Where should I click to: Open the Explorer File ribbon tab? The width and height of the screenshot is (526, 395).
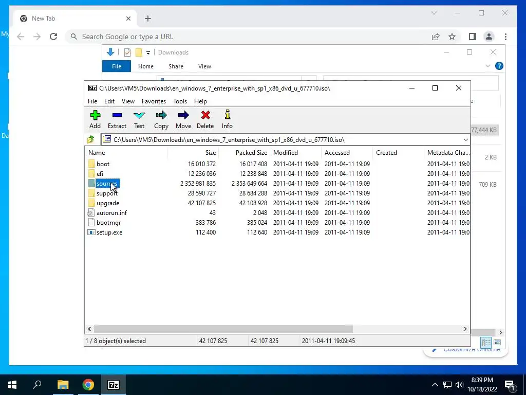click(x=117, y=66)
